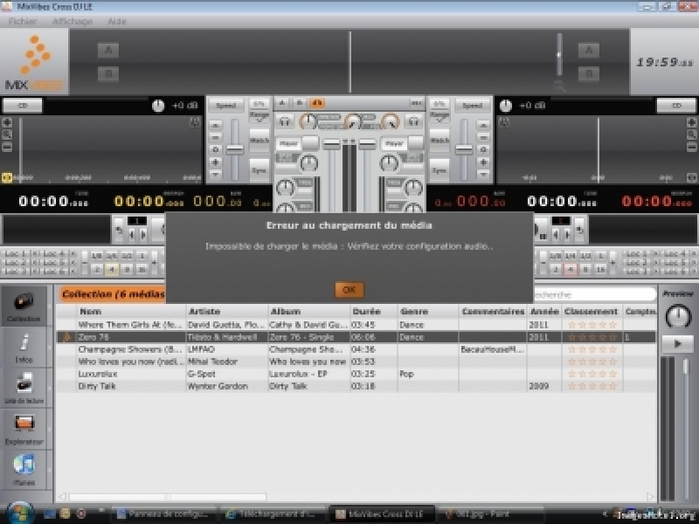Select the track Dirty Talk
The image size is (699, 524).
tap(356, 386)
